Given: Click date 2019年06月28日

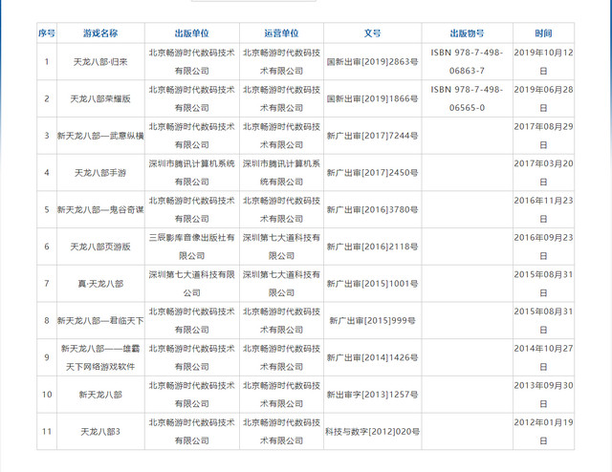Looking at the screenshot, I should 543,98.
